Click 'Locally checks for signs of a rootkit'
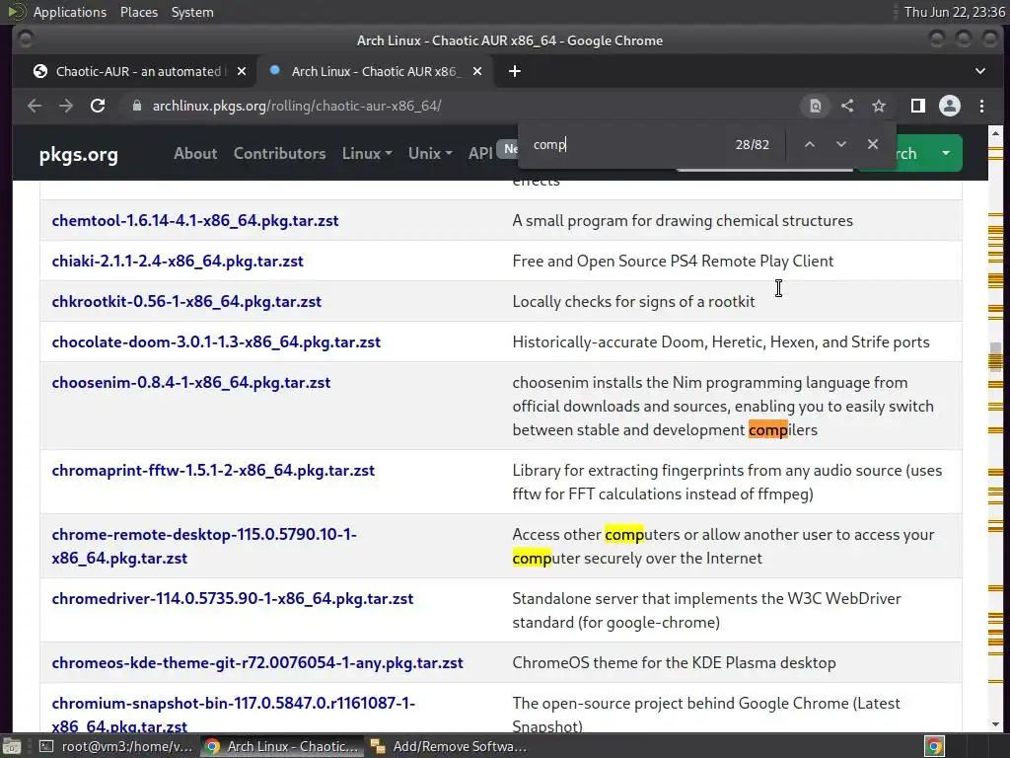 [x=633, y=302]
